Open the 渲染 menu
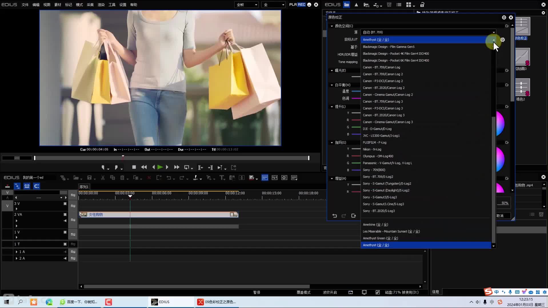This screenshot has height=308, width=548. (101, 5)
